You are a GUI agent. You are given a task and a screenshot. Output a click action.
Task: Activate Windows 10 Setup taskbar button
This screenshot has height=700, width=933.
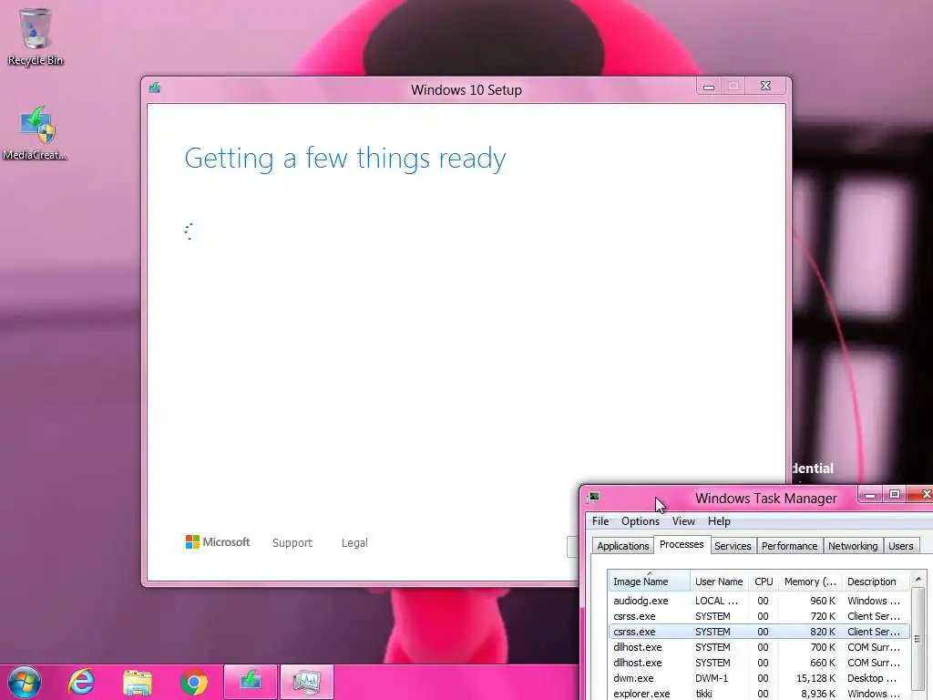251,682
